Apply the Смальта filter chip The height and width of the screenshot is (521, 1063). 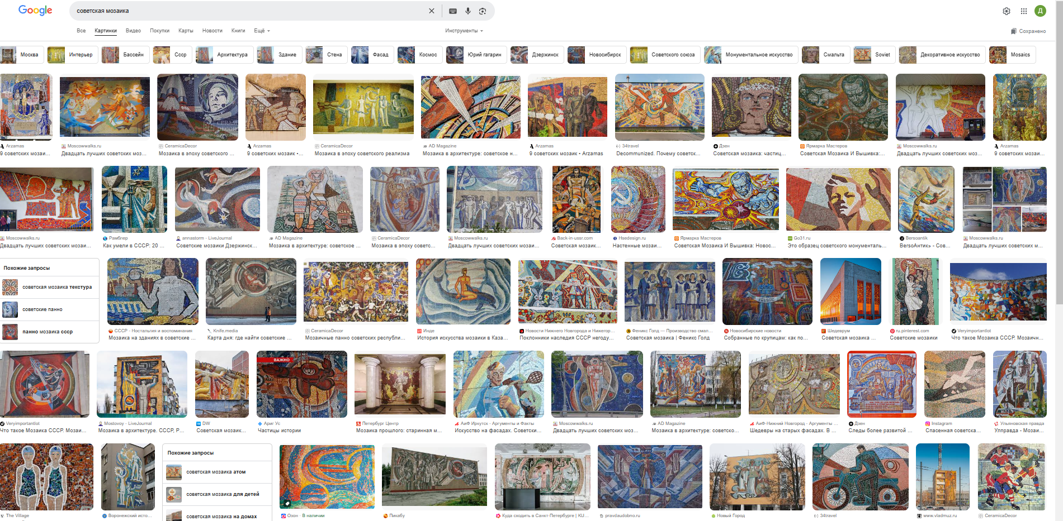click(825, 55)
